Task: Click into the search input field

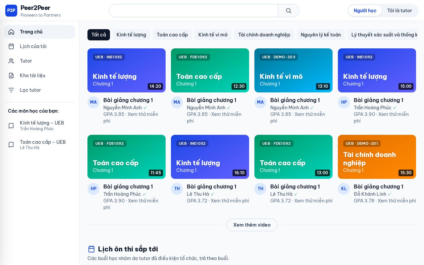Action: [193, 11]
